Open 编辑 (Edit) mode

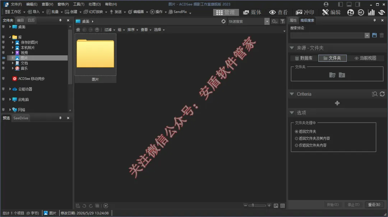332,12
